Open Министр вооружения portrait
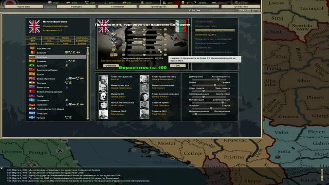Image resolution: width=329 pixels, height=185 pixels. tap(144, 88)
